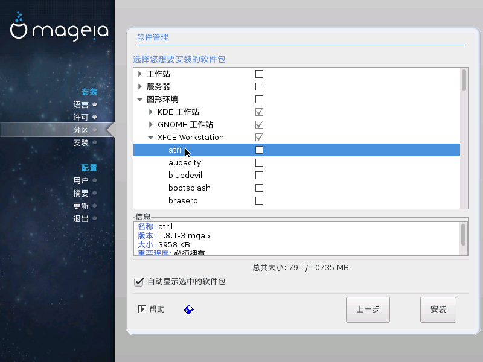The width and height of the screenshot is (483, 362).
Task: Click the 服务器 category label
Action: click(158, 86)
